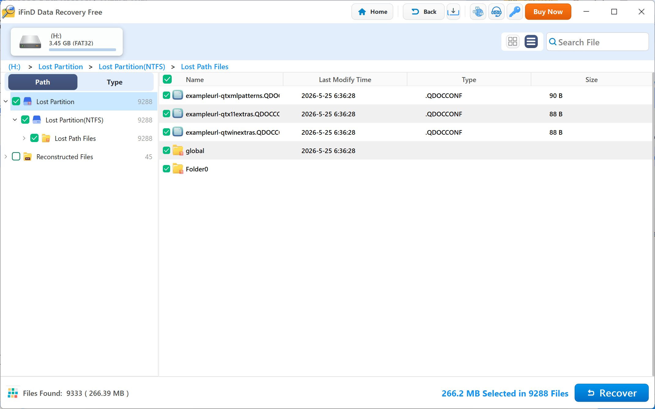Image resolution: width=655 pixels, height=409 pixels.
Task: Select exampleurl-qtx11extras file name
Action: [x=233, y=114]
